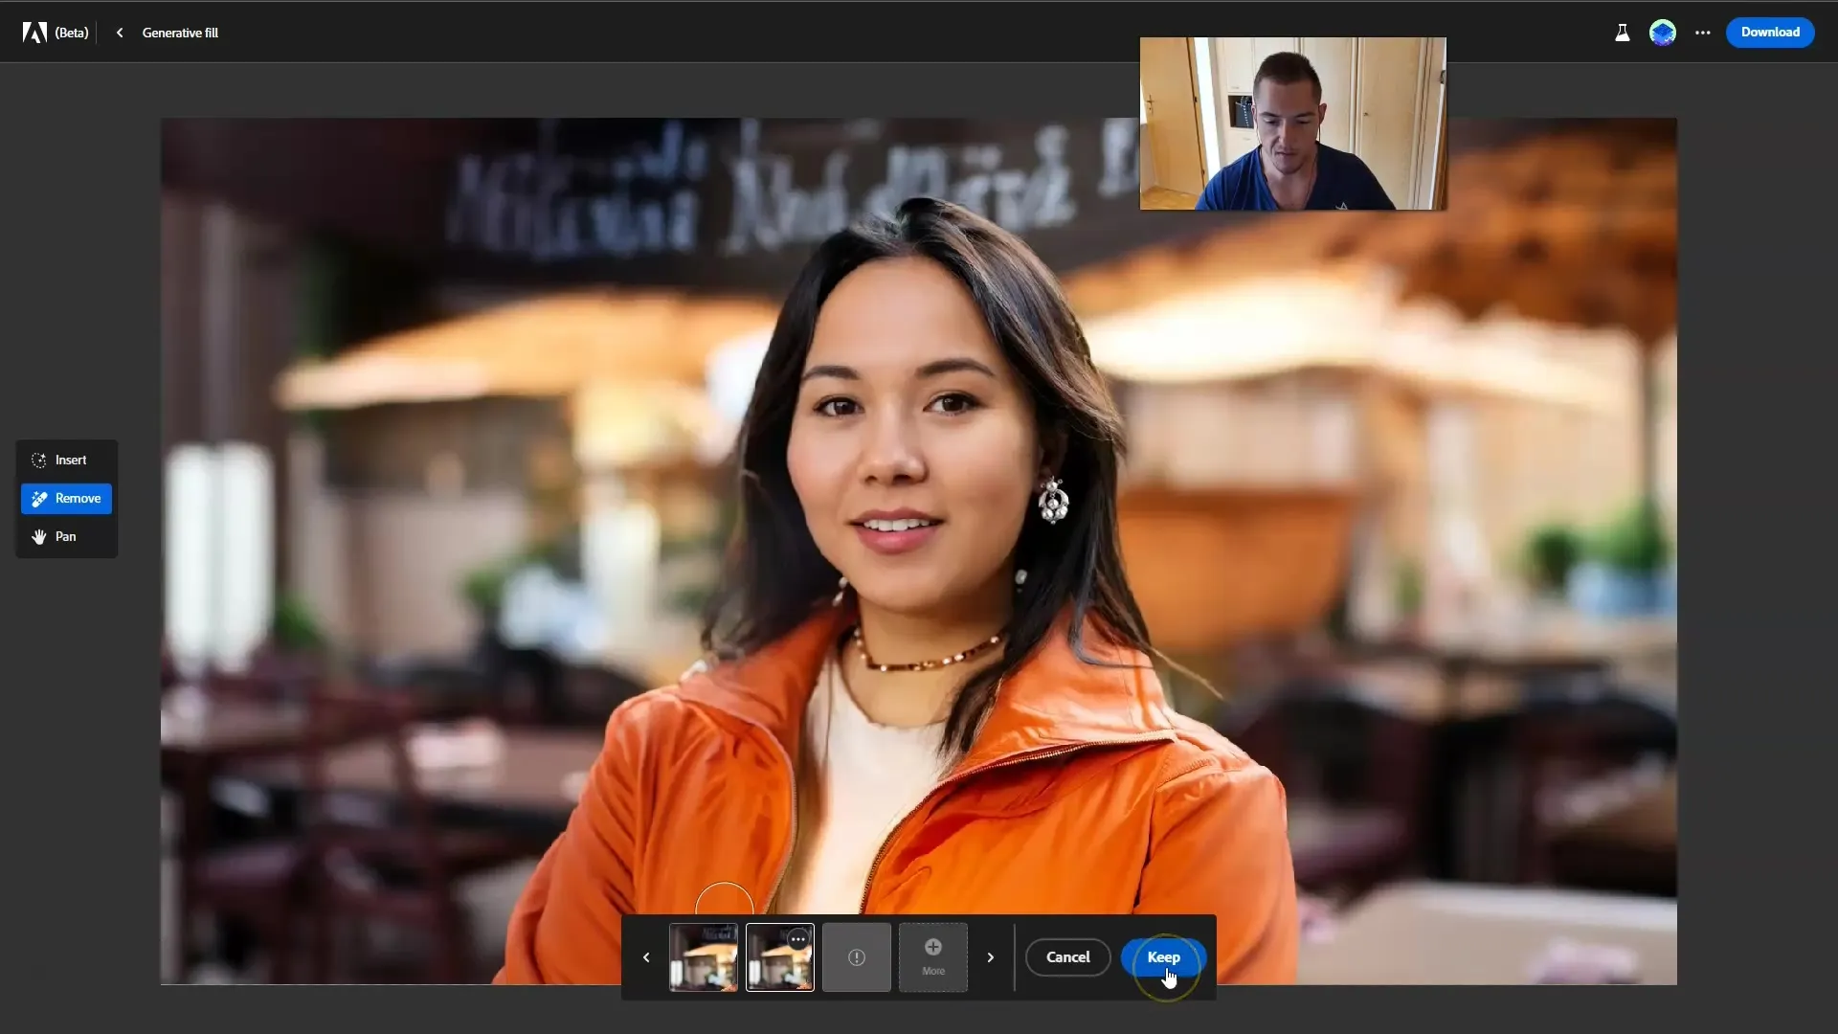Image resolution: width=1838 pixels, height=1034 pixels.
Task: Click the user profile icon
Action: click(1664, 33)
